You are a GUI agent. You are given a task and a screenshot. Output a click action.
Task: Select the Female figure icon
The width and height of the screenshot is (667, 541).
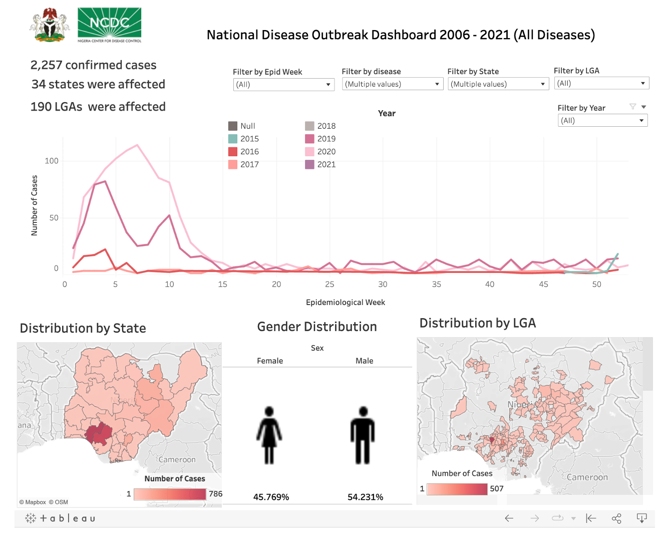coord(269,435)
